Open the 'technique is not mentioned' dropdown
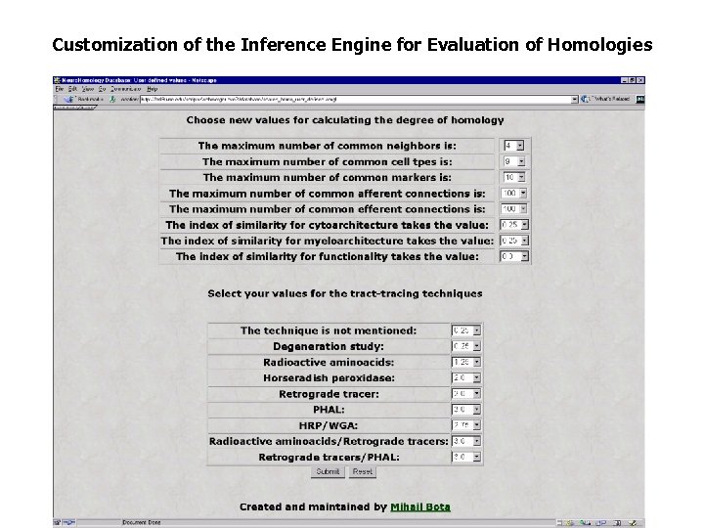 click(x=466, y=330)
